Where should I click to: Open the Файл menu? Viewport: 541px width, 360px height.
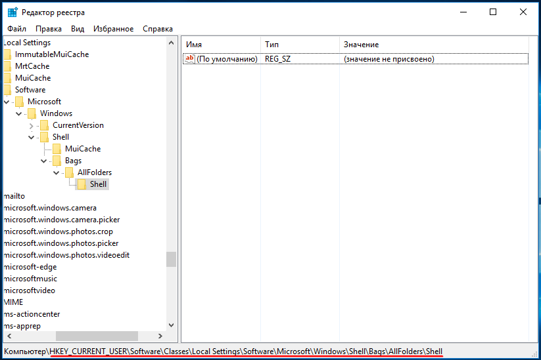click(16, 29)
